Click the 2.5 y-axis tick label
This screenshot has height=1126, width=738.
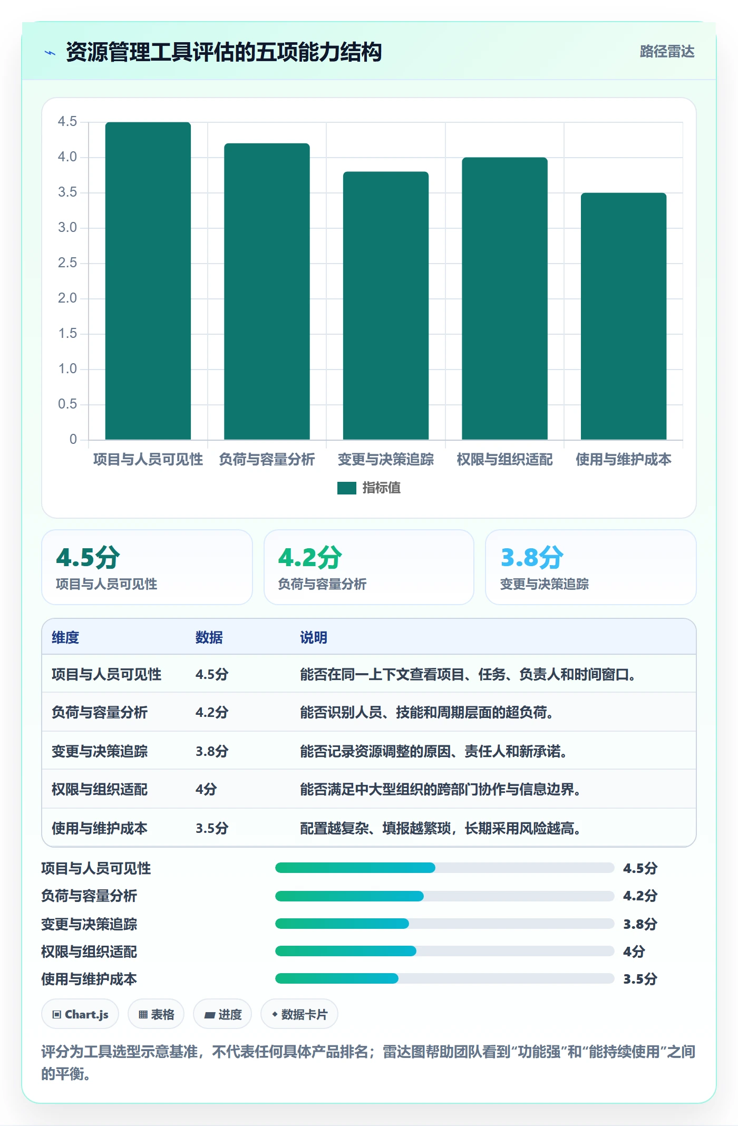(67, 263)
